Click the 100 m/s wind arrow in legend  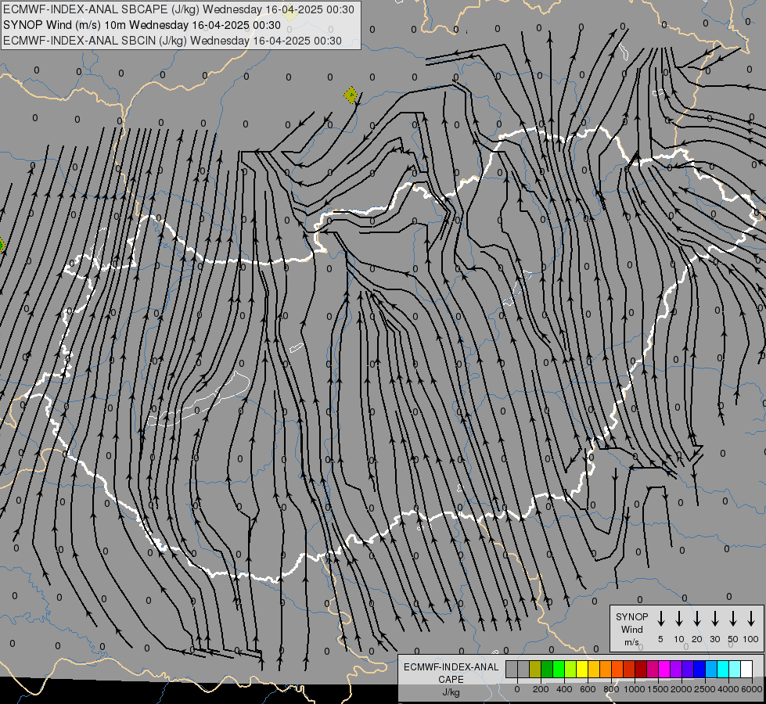[751, 619]
